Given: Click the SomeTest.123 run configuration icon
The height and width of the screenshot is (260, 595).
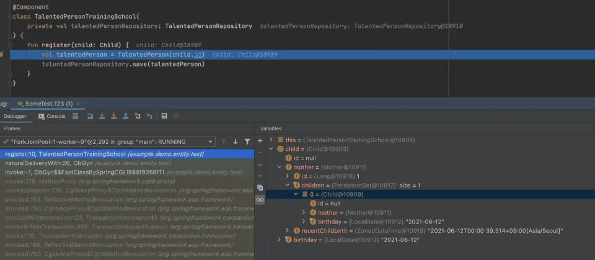Looking at the screenshot, I should [20, 104].
